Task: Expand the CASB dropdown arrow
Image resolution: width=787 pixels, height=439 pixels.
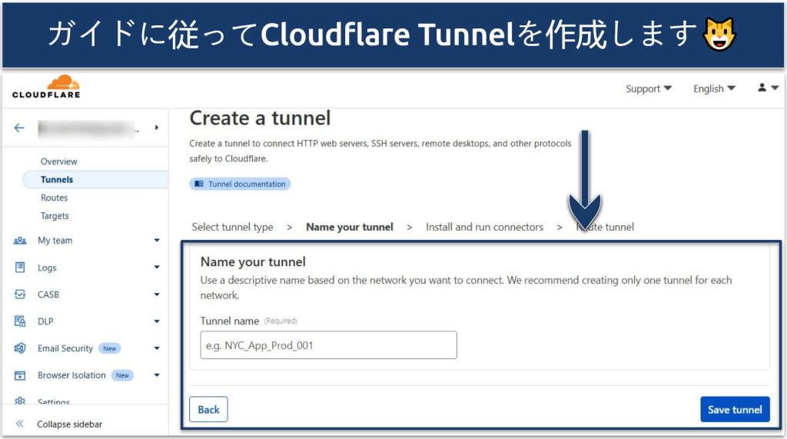Action: 157,294
